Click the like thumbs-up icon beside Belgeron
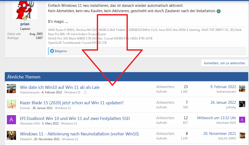Screen dimensions: 249x145 coord(52,51)
